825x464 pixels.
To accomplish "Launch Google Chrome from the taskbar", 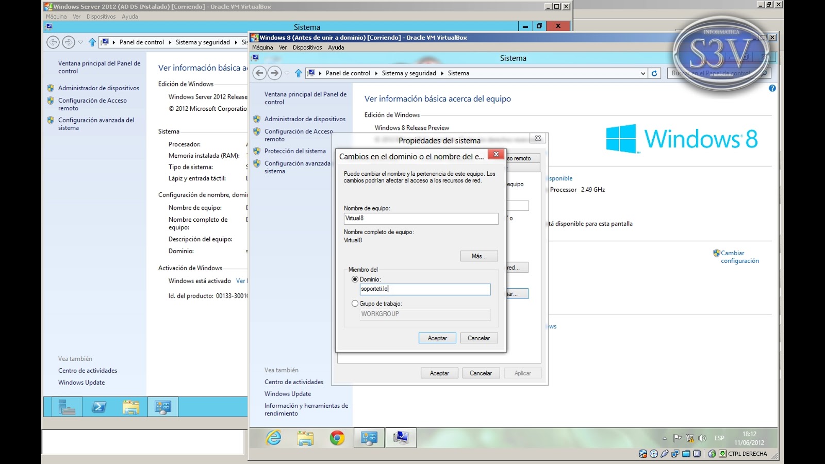I will click(337, 438).
